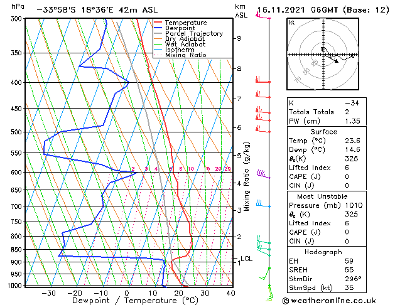Viewport: 395px width, 305px height.
Task: Click the 'Isotherm' legend label
Action: tap(180, 50)
